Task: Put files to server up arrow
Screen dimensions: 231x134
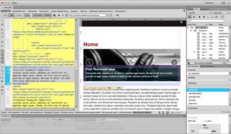Action: [x=204, y=17]
